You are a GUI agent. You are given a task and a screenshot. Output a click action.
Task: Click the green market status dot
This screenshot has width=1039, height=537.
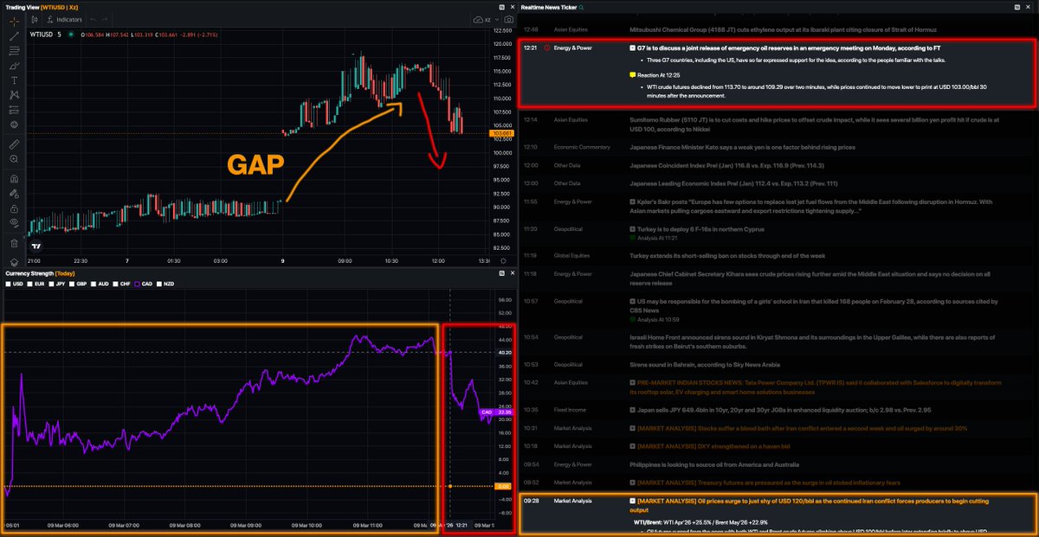(x=70, y=35)
